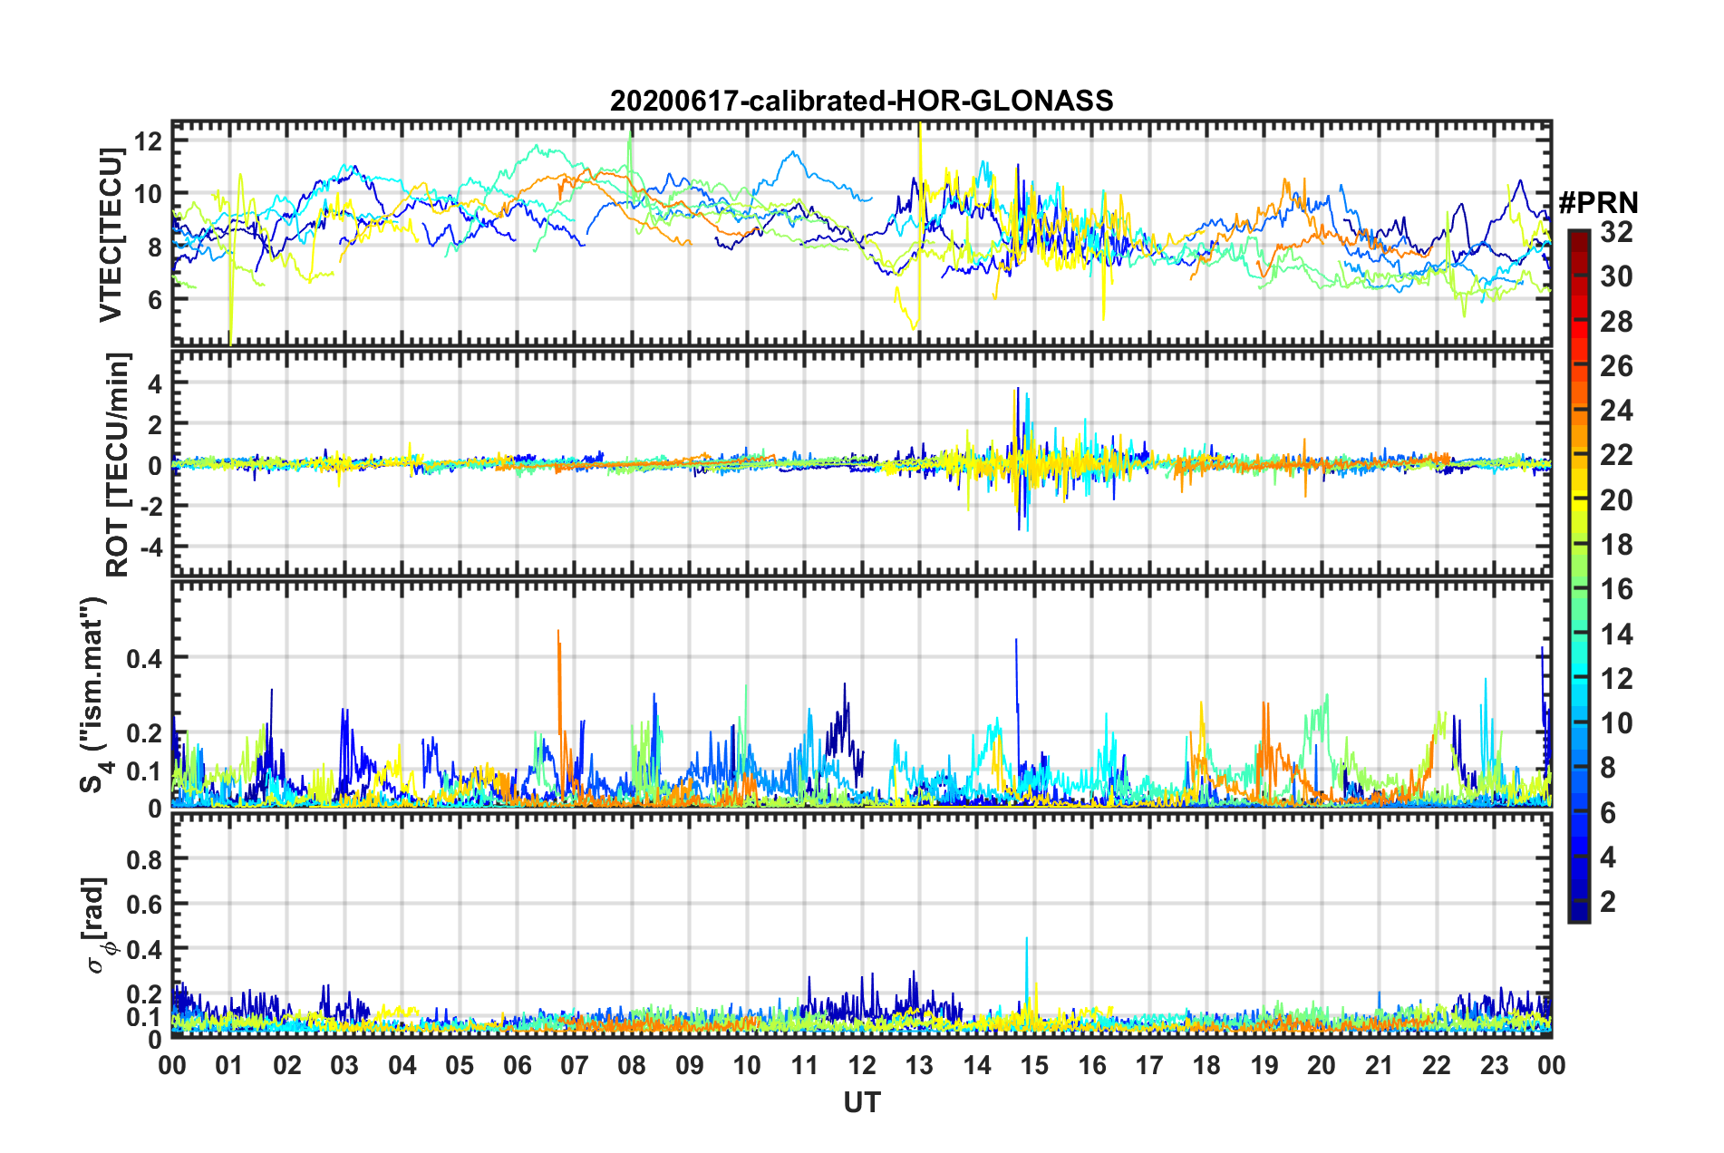Click x-axis tick label 08
The height and width of the screenshot is (1153, 1724).
[x=632, y=1065]
